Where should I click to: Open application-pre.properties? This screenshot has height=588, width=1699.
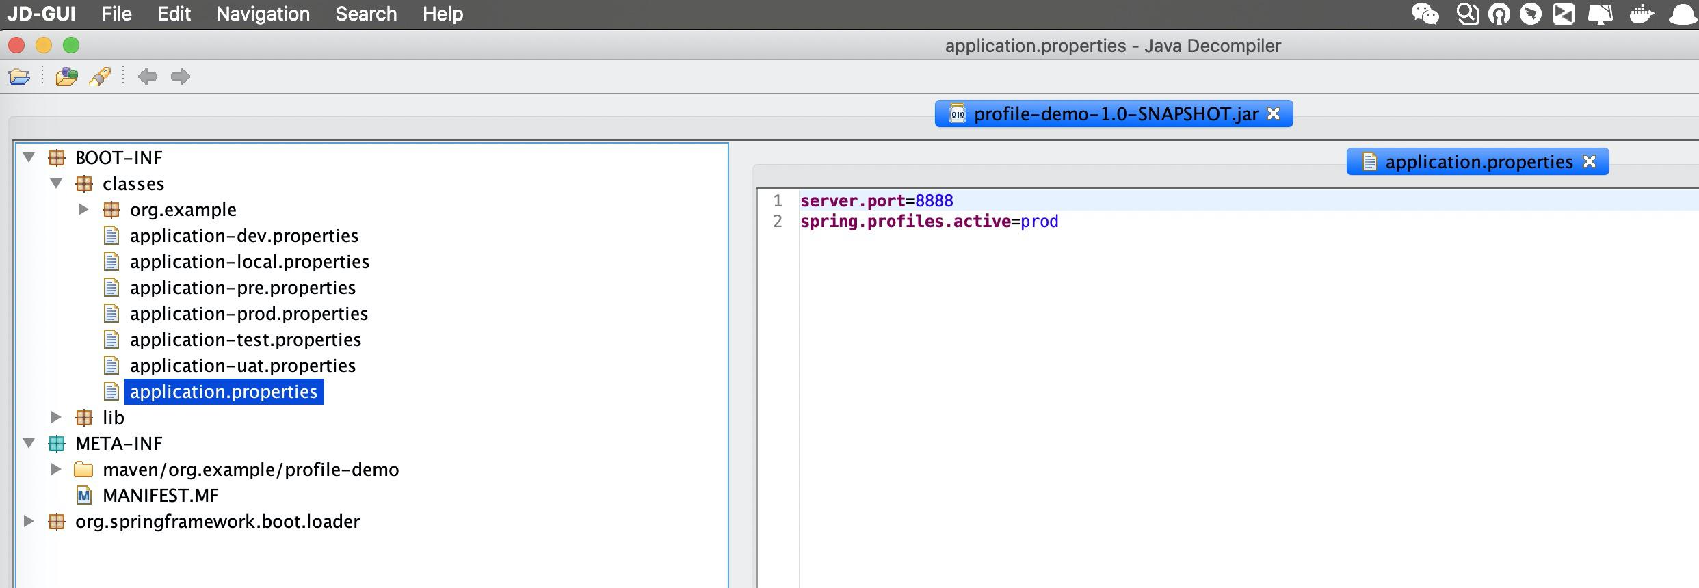click(243, 288)
